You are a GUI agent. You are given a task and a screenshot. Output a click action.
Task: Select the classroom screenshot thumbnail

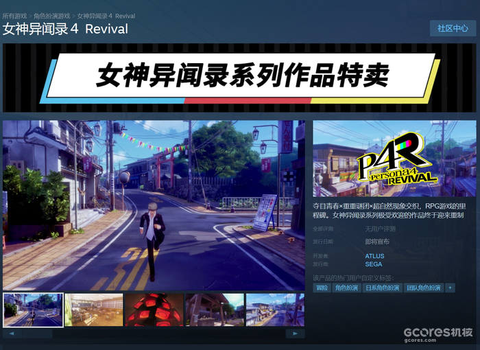(x=94, y=310)
